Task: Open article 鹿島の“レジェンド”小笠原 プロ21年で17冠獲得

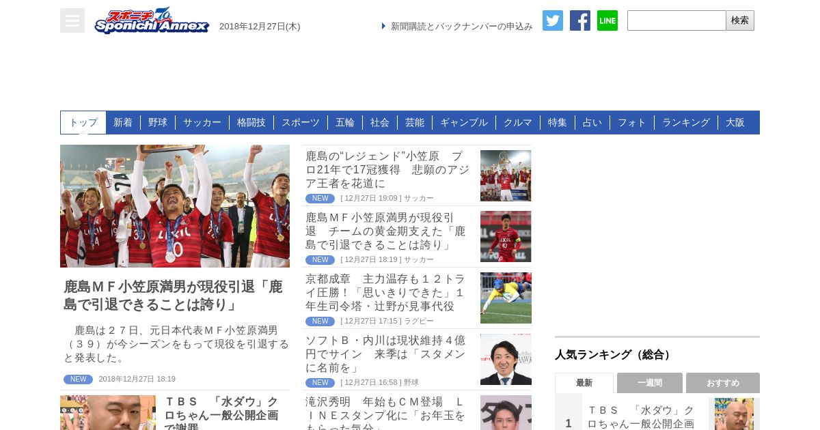Action: click(x=389, y=170)
